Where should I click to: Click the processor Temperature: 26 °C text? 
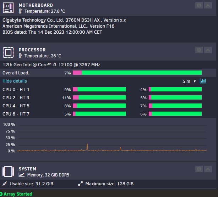43,56
